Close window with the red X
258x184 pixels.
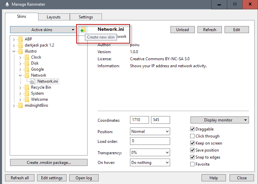tap(250, 4)
